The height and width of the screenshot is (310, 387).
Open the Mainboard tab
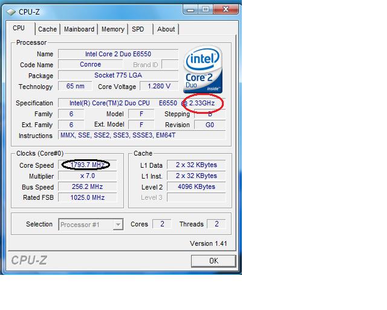79,29
